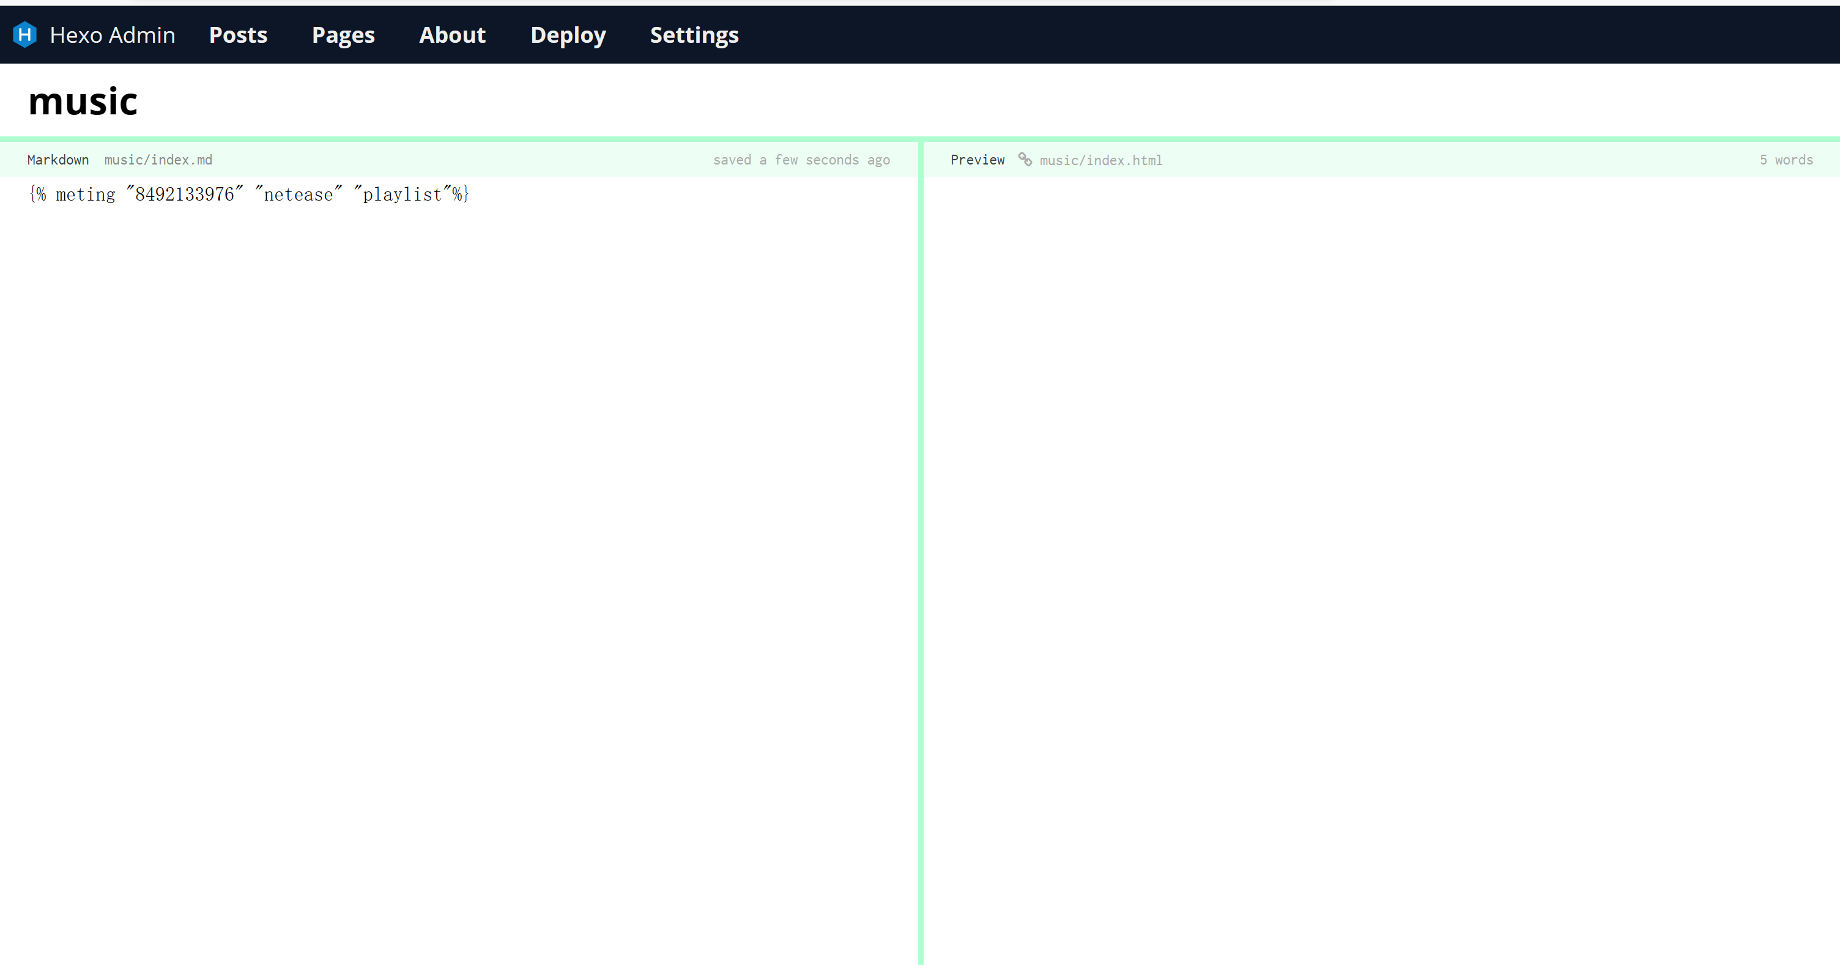Viewport: 1840px width, 965px height.
Task: Place cursor on playlist ID 8492133976
Action: tap(184, 194)
